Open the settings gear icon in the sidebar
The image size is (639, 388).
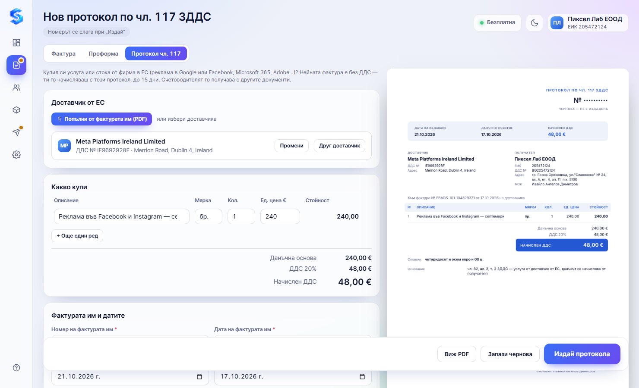(16, 155)
